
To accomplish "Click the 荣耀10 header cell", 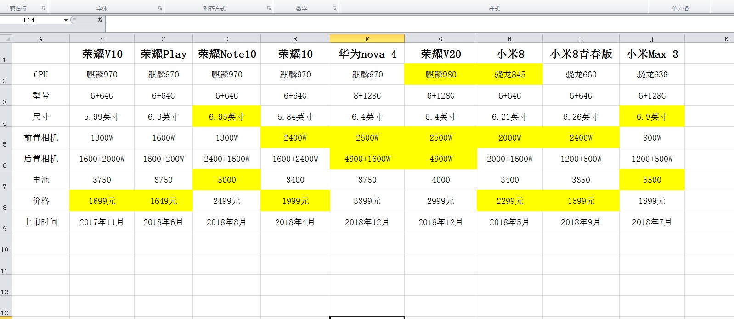I will coord(295,54).
